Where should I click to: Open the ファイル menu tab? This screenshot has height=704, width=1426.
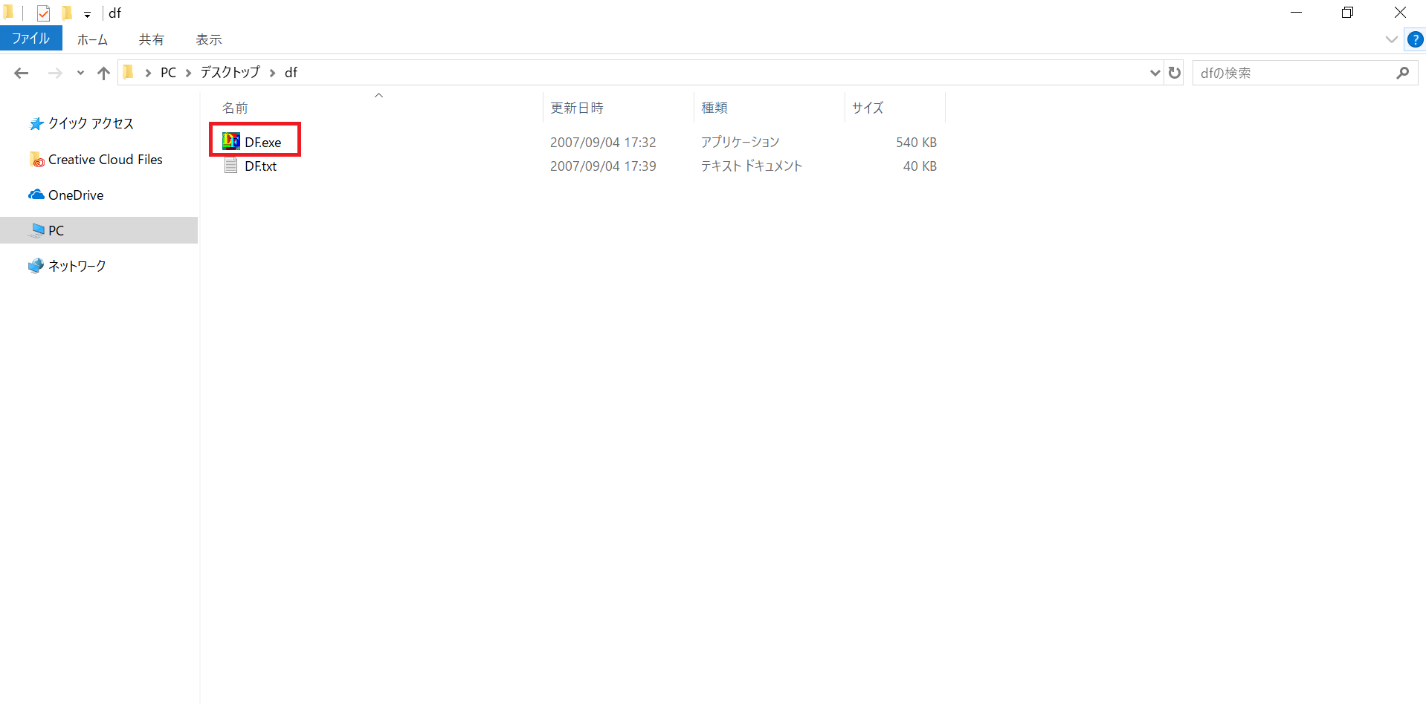click(x=30, y=39)
